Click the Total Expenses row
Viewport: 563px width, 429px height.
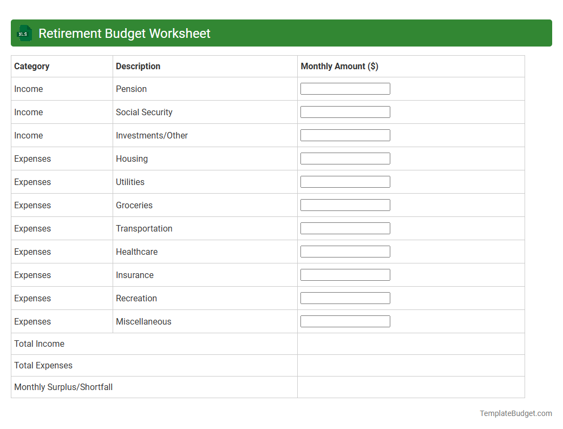tap(43, 365)
